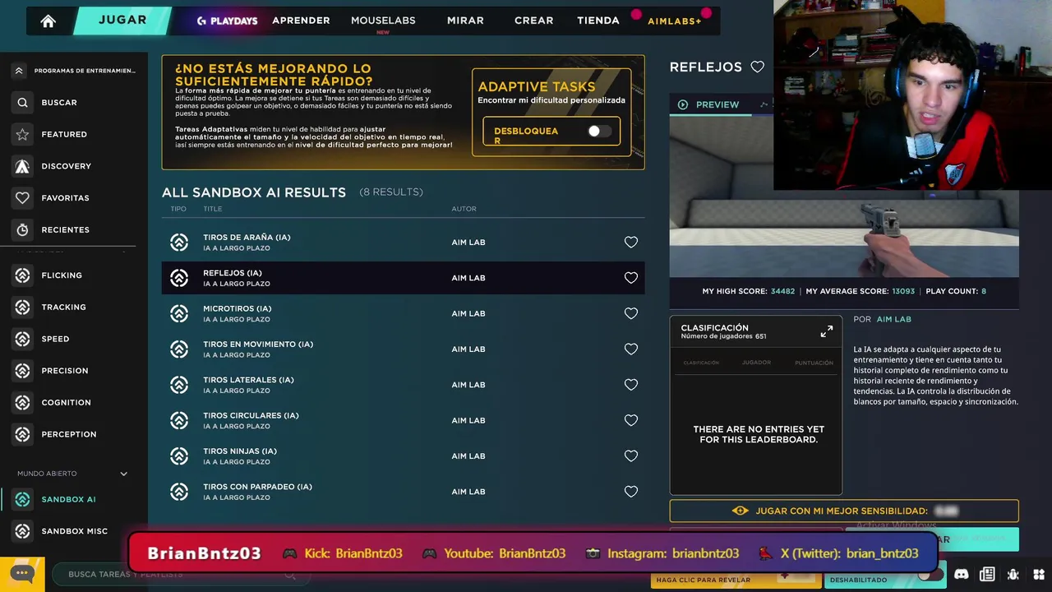Select the Flicking category
The height and width of the screenshot is (592, 1052).
(62, 275)
